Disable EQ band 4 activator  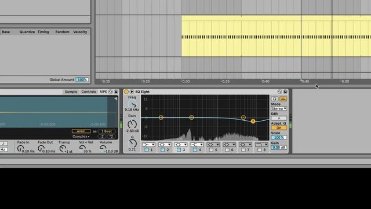(195, 150)
